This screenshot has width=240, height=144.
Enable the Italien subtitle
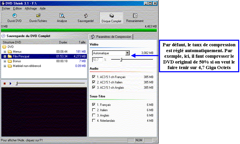[94, 110]
